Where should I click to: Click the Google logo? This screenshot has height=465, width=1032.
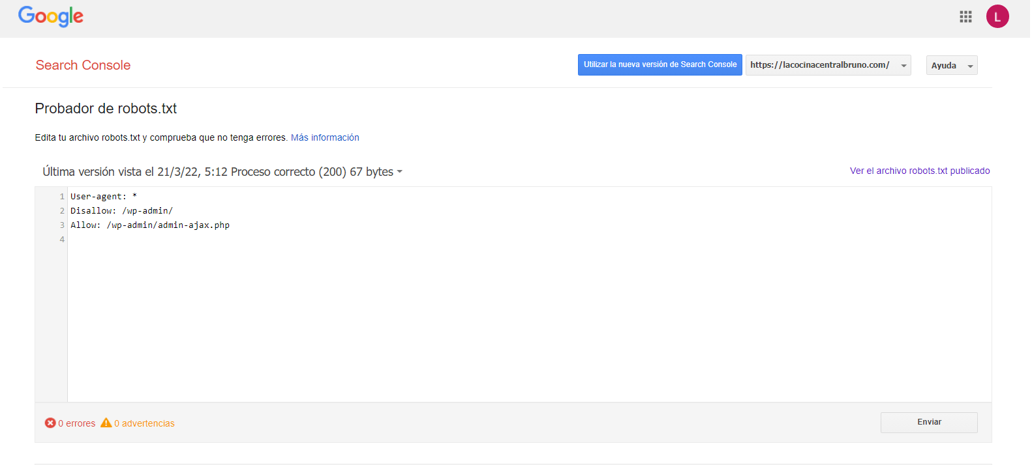pyautogui.click(x=51, y=16)
